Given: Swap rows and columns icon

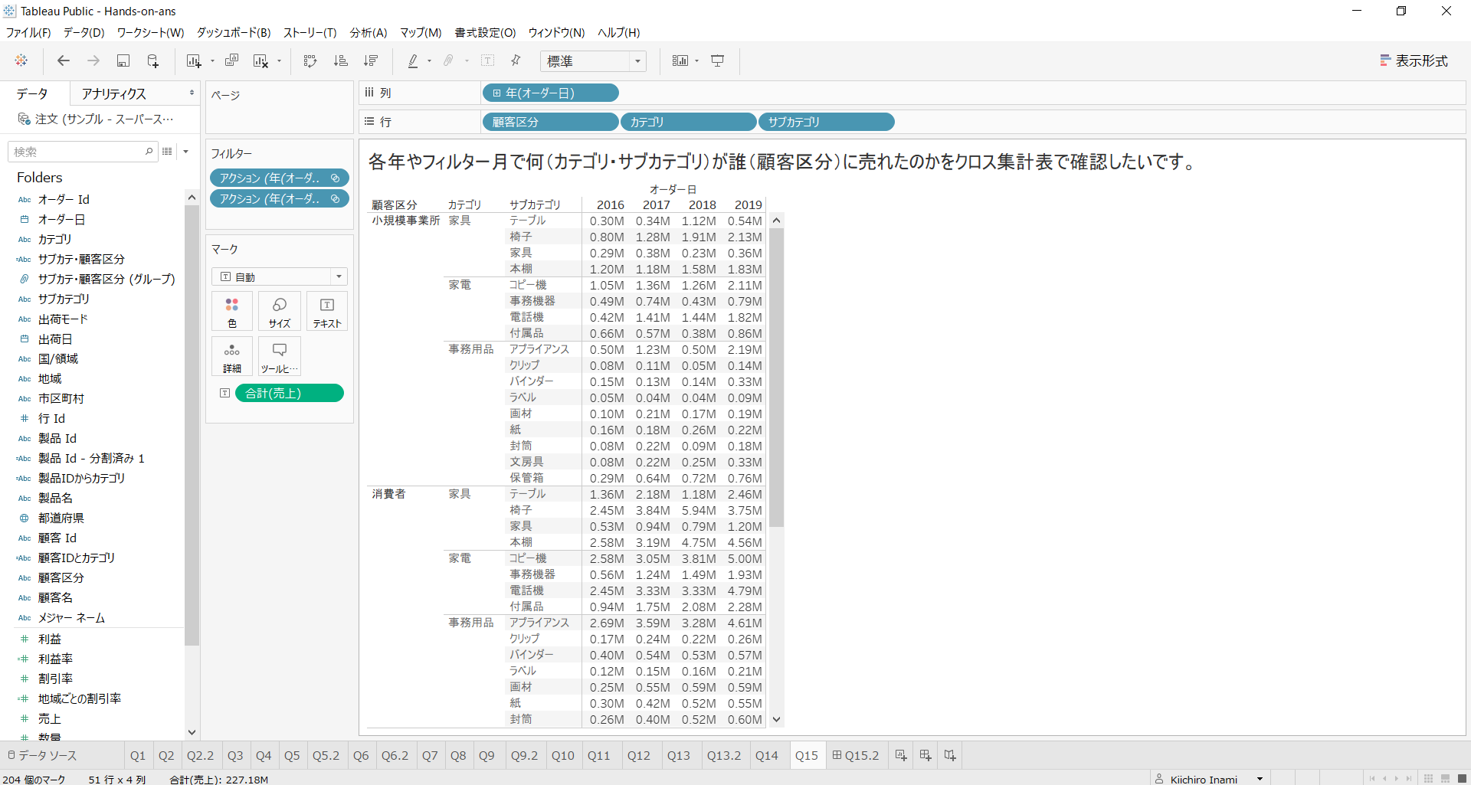Looking at the screenshot, I should coord(310,61).
